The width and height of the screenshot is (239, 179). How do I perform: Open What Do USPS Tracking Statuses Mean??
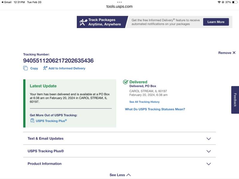tap(155, 109)
